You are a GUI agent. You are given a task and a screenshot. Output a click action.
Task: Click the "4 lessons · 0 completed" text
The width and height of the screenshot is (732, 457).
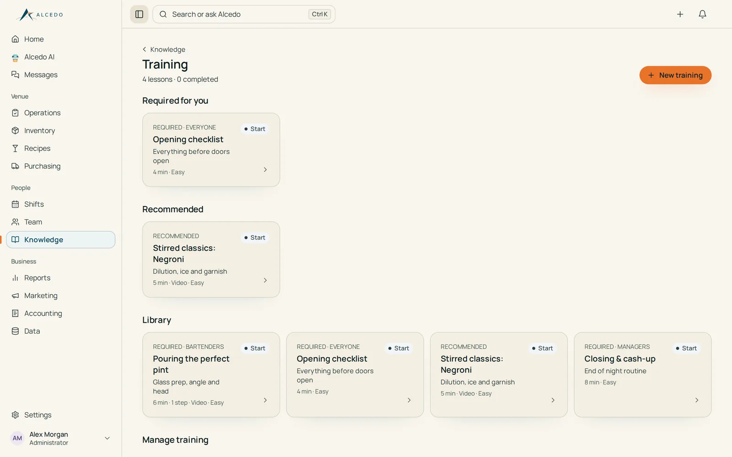click(180, 80)
